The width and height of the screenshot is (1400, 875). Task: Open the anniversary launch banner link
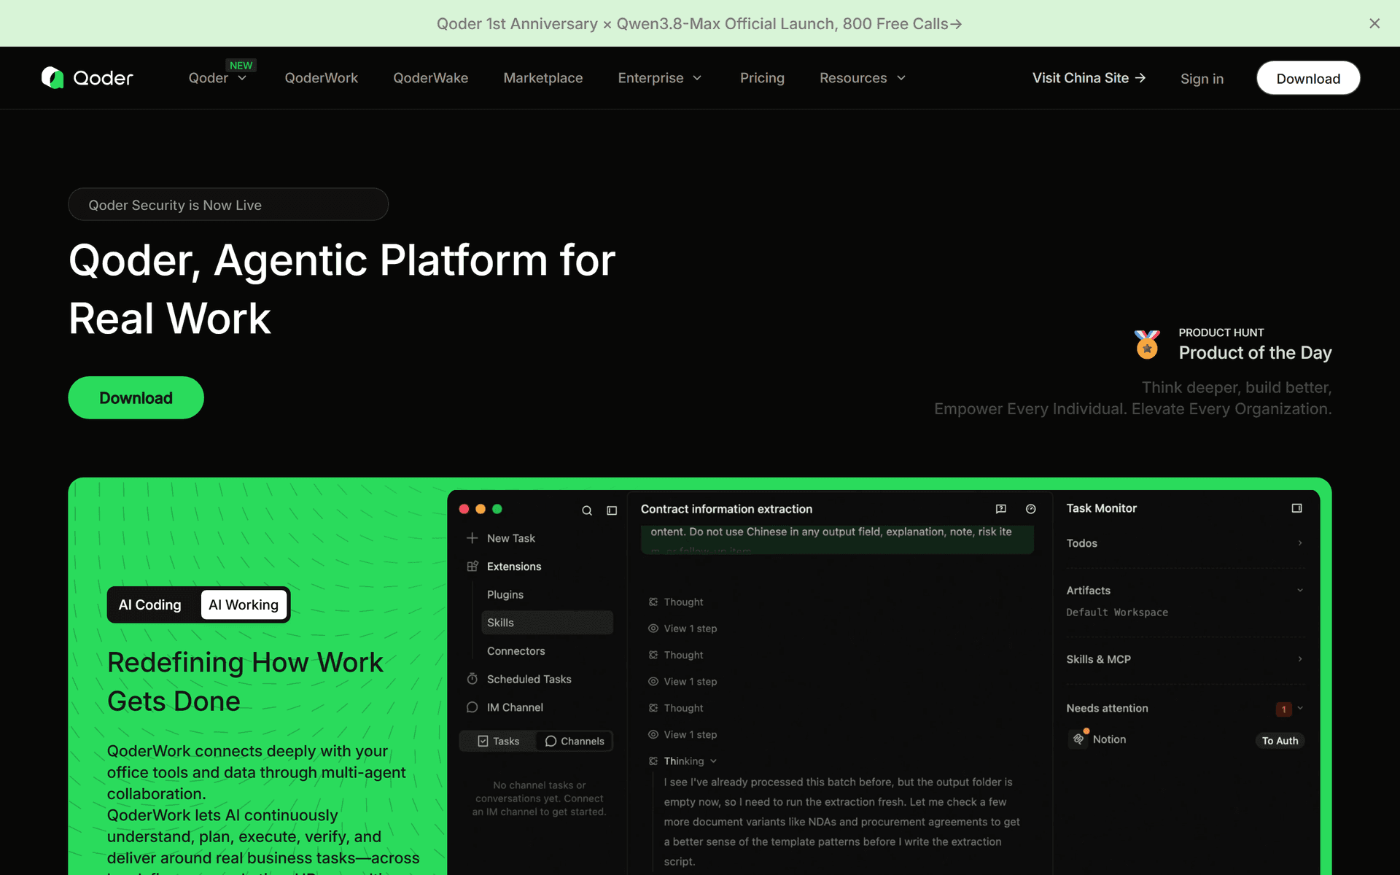tap(699, 23)
